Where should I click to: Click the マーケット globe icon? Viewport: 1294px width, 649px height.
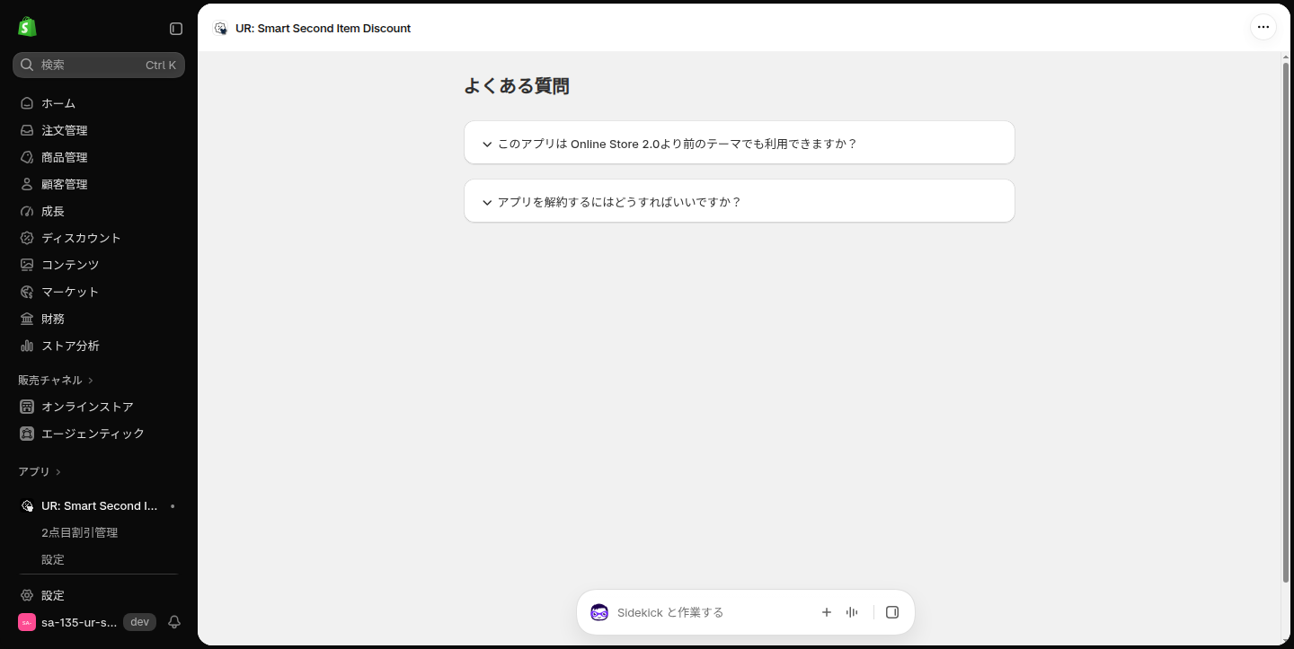[27, 292]
